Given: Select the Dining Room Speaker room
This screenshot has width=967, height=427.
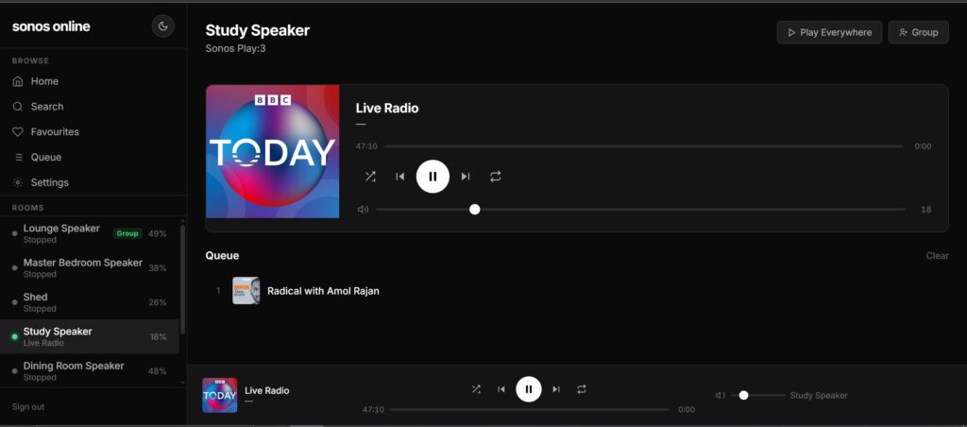Looking at the screenshot, I should point(90,371).
